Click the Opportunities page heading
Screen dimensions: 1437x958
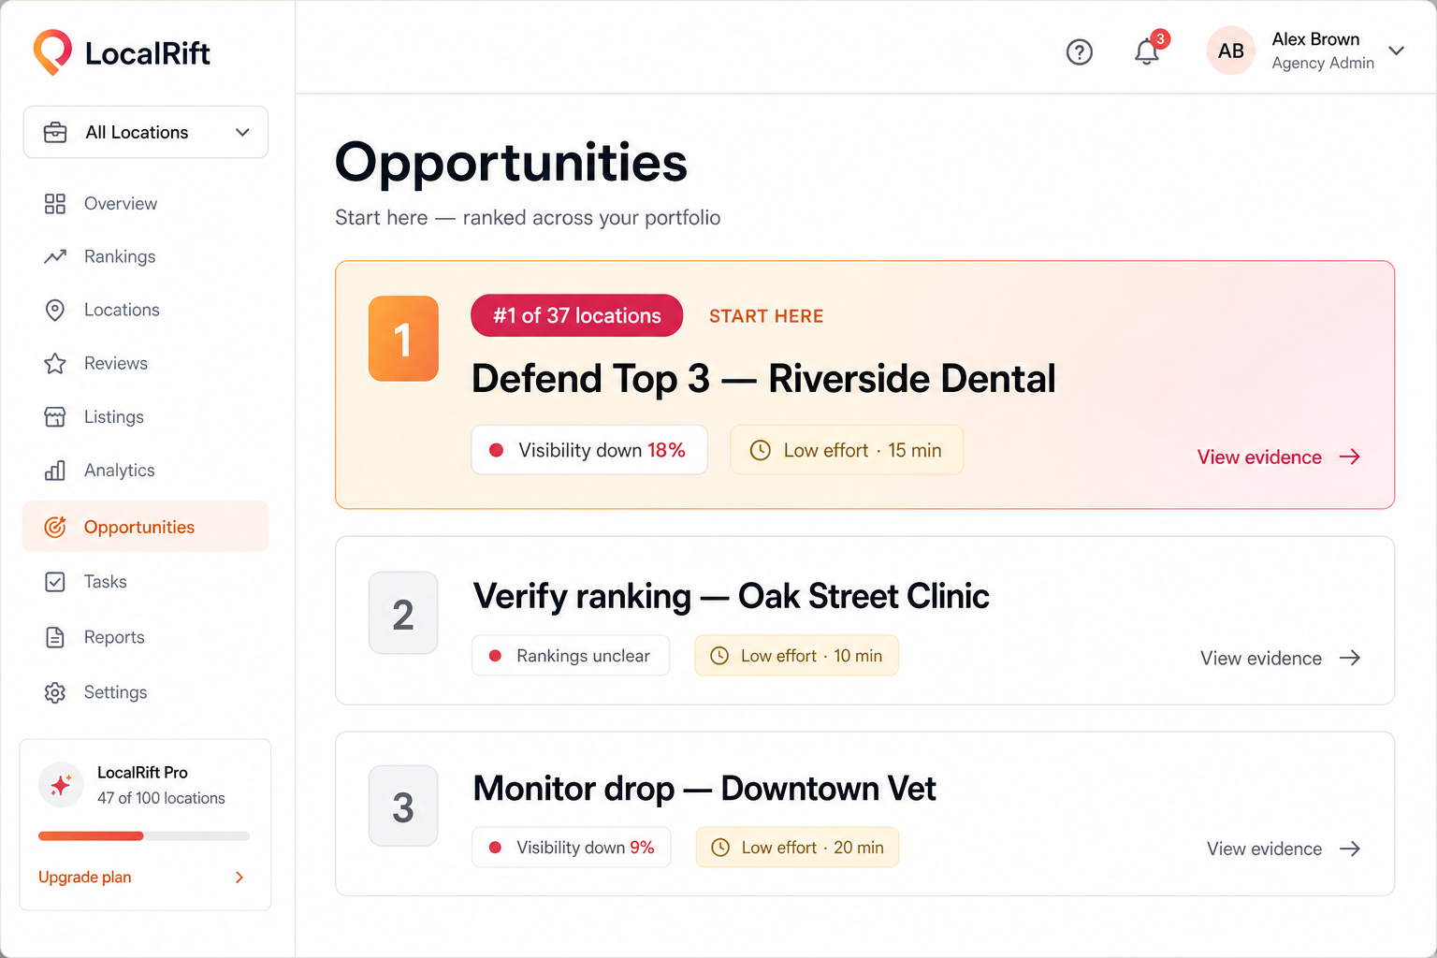(511, 164)
